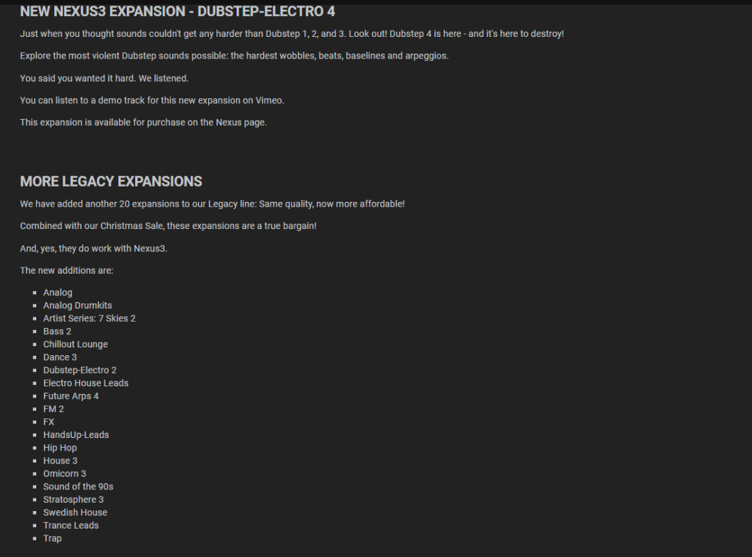Click the FM 2 list entry
The image size is (752, 557).
(x=53, y=409)
